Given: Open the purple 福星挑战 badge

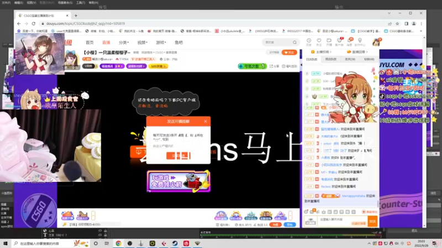Looking at the screenshot, I should pos(112,66).
